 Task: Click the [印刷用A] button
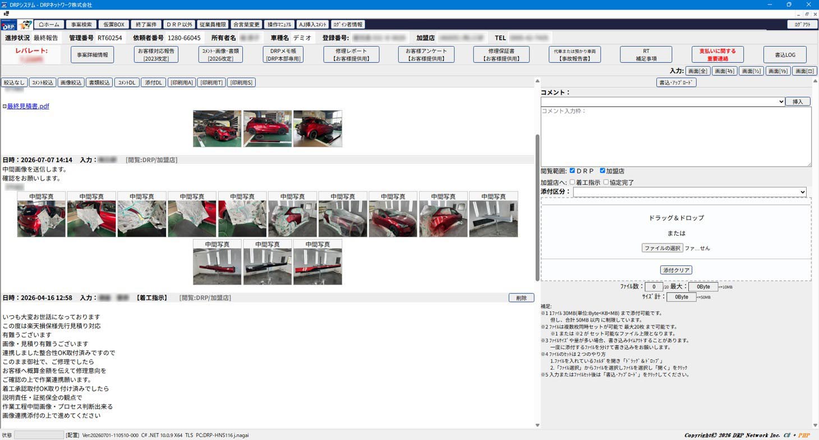(182, 82)
